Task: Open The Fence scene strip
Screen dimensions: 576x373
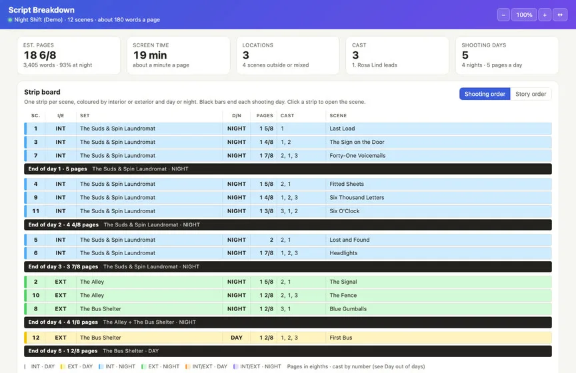Action: pyautogui.click(x=288, y=295)
